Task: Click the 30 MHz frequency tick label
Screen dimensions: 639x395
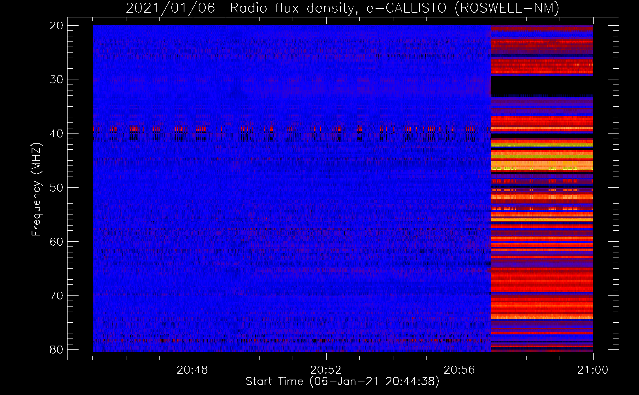Action: click(x=57, y=79)
